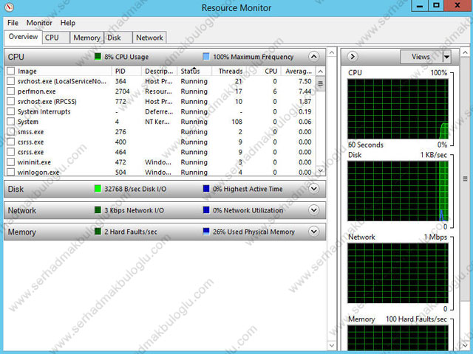Click the Views button
Screen dimensions: 473x354
pyautogui.click(x=421, y=57)
